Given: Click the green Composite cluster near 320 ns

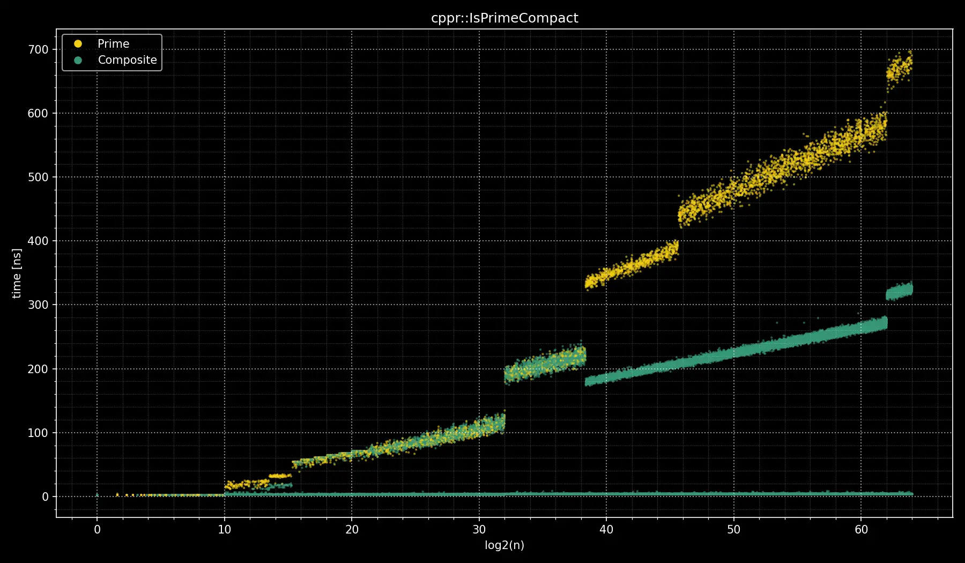Looking at the screenshot, I should 899,291.
